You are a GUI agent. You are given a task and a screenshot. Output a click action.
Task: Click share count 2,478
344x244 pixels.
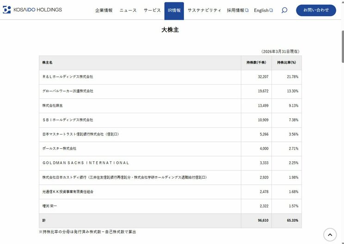coord(264,192)
